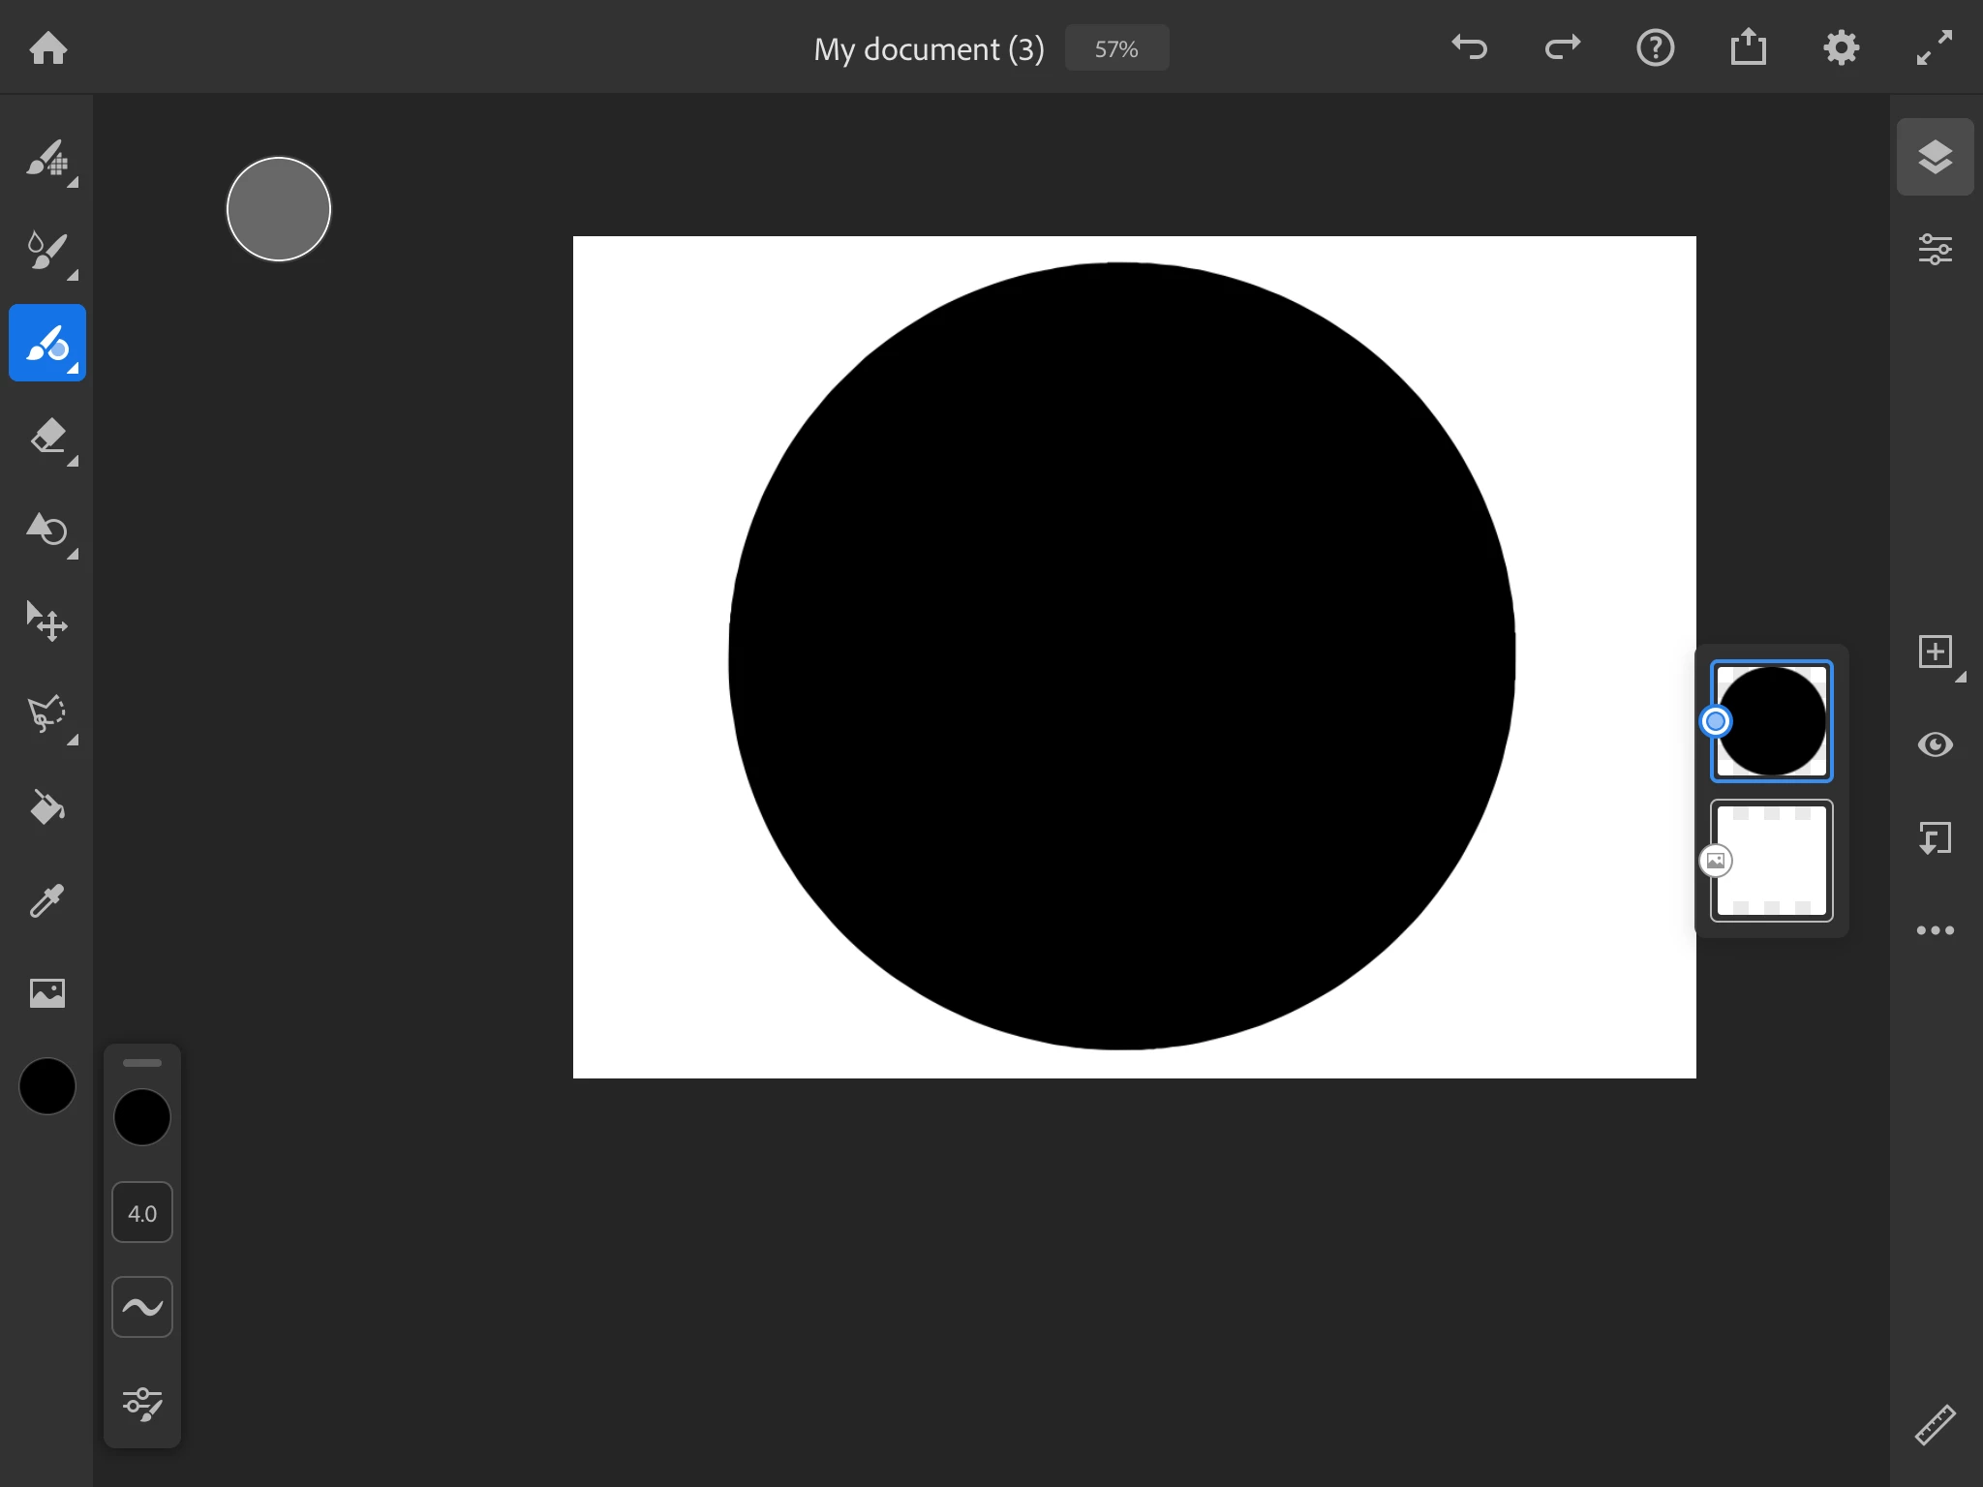The height and width of the screenshot is (1487, 1983).
Task: Open the brush size 4.0 control
Action: 142,1213
